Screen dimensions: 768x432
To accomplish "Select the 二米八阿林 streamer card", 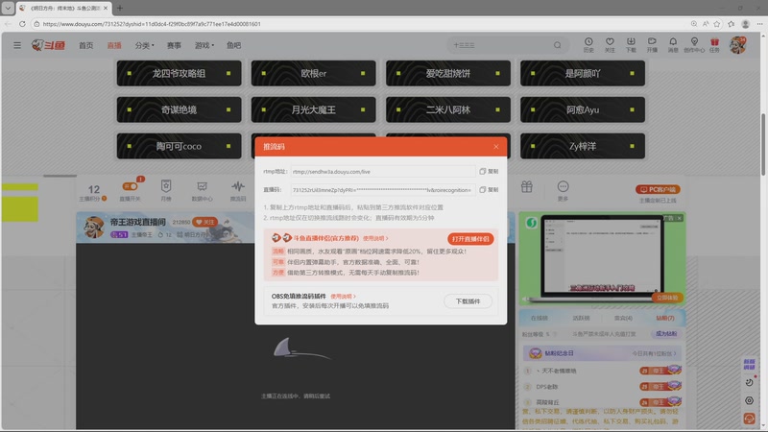I will click(x=448, y=109).
